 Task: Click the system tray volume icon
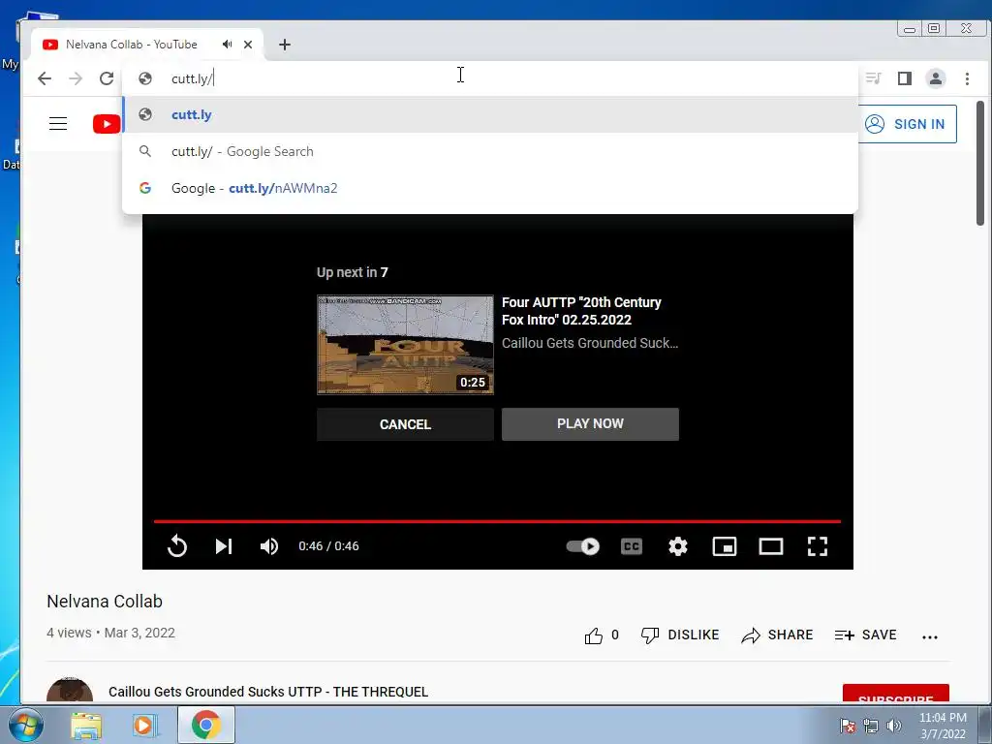click(x=894, y=726)
